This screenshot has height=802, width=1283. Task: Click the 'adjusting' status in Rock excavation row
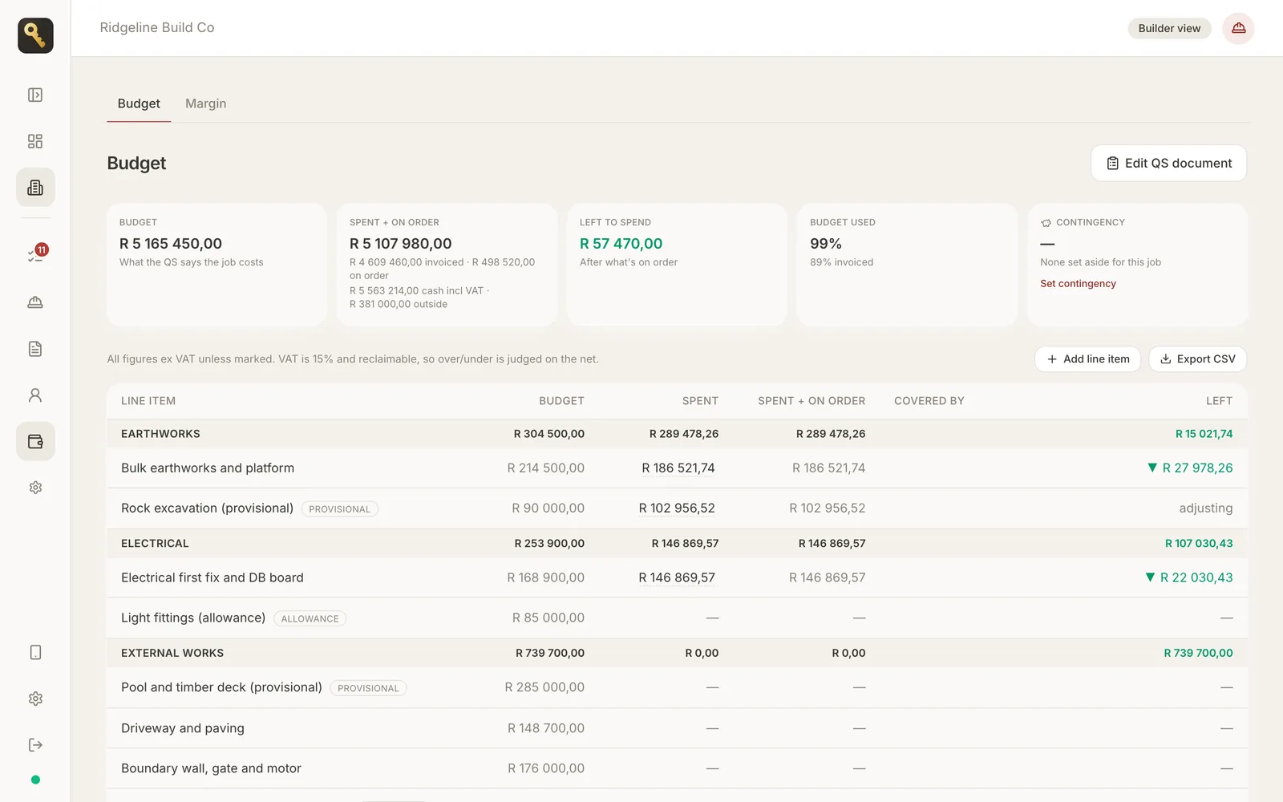click(1206, 508)
